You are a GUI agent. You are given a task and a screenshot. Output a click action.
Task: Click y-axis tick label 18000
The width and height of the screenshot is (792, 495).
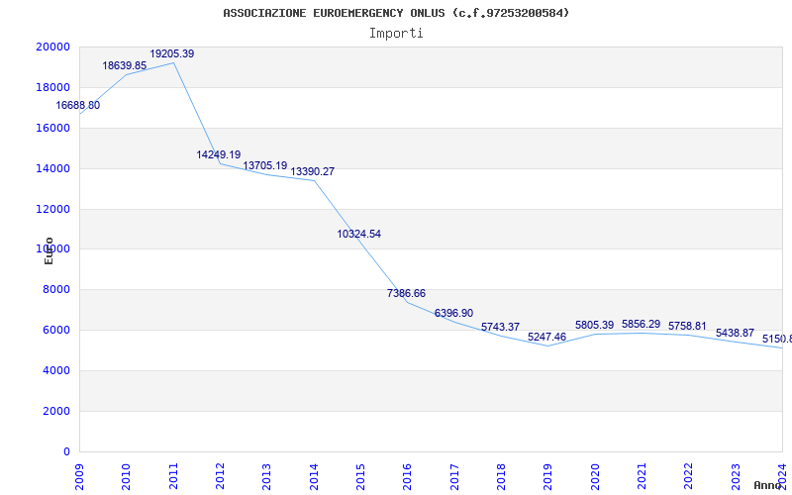coord(53,87)
